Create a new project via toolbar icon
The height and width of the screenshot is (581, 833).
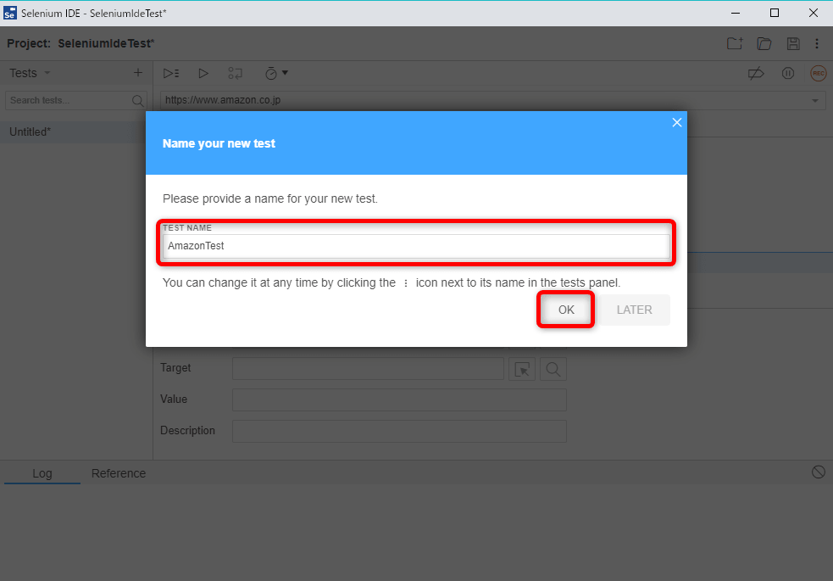[735, 43]
